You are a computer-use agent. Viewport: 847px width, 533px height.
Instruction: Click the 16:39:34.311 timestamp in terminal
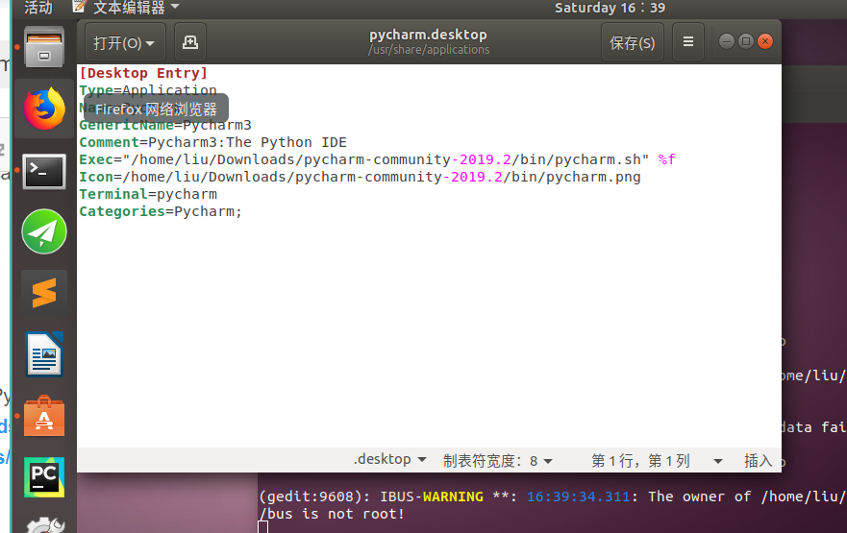coord(578,497)
